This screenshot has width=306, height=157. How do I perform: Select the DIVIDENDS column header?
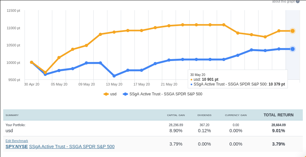[204, 115]
